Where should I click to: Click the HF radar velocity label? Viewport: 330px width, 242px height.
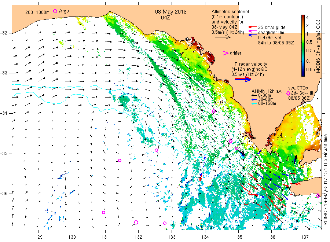[249, 64]
